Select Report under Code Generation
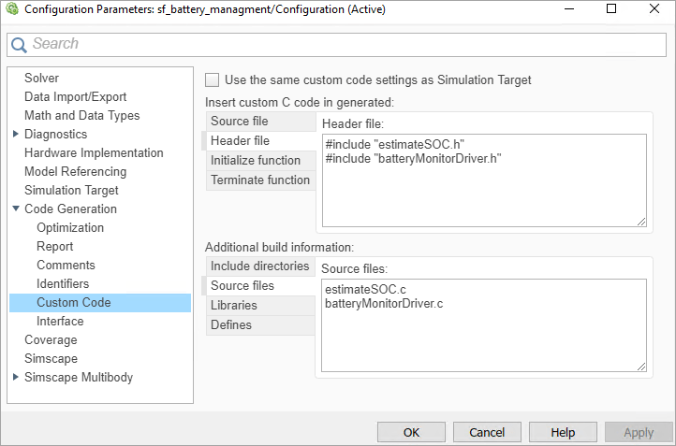This screenshot has width=676, height=446. [54, 246]
